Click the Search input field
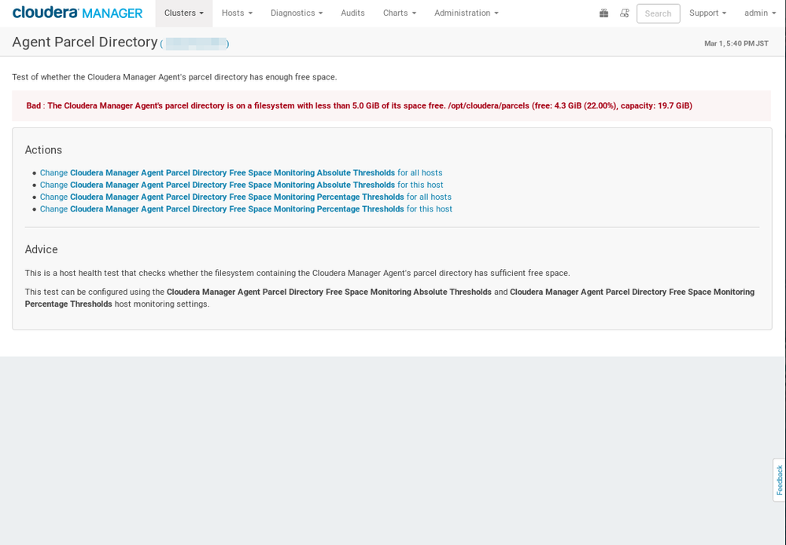786x545 pixels. point(658,13)
